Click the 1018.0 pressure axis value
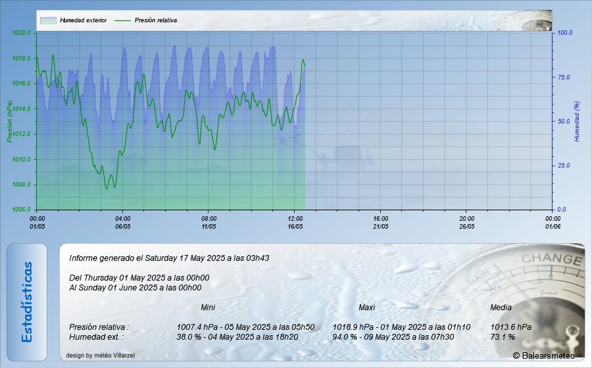 21,58
